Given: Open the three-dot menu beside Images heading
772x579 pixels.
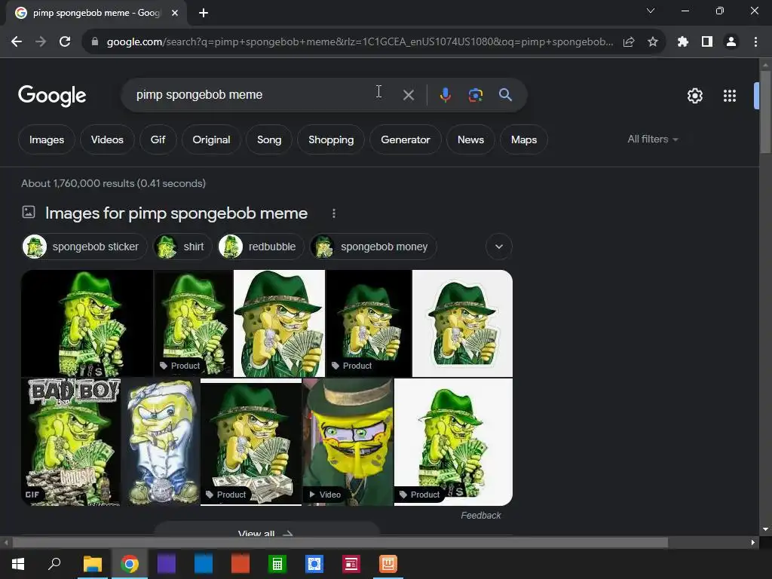Looking at the screenshot, I should (x=334, y=213).
